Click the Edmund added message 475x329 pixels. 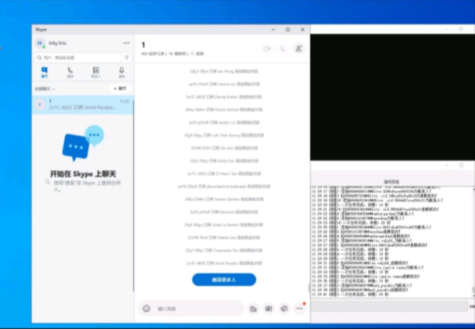tap(224, 212)
